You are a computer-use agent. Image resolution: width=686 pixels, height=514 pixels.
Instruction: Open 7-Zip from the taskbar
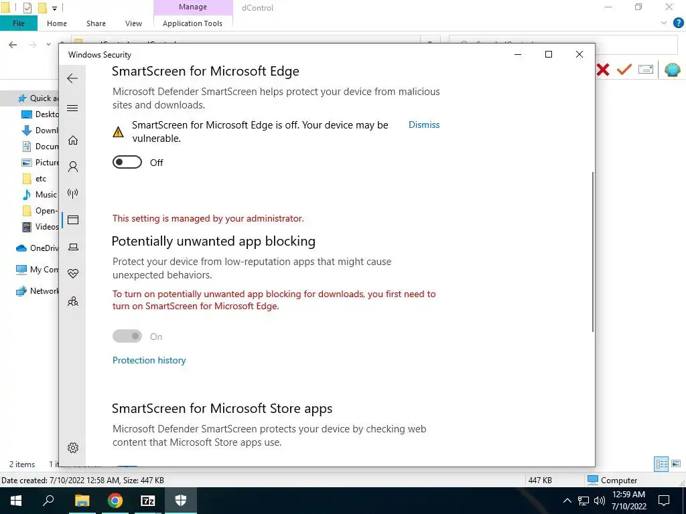click(x=148, y=501)
